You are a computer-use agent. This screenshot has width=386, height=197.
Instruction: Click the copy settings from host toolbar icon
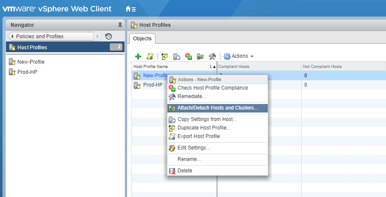pos(177,56)
